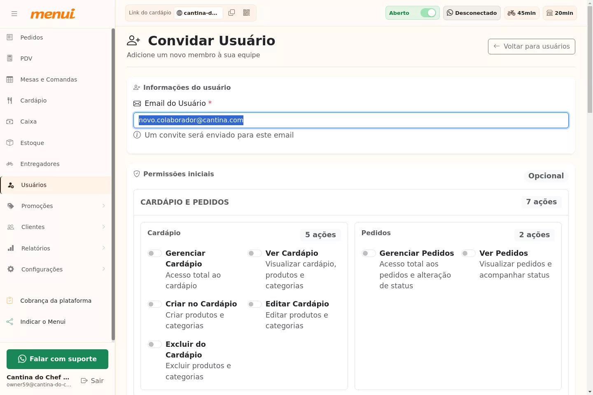593x395 pixels.
Task: Click the Promoções tag icon
Action: pos(11,206)
